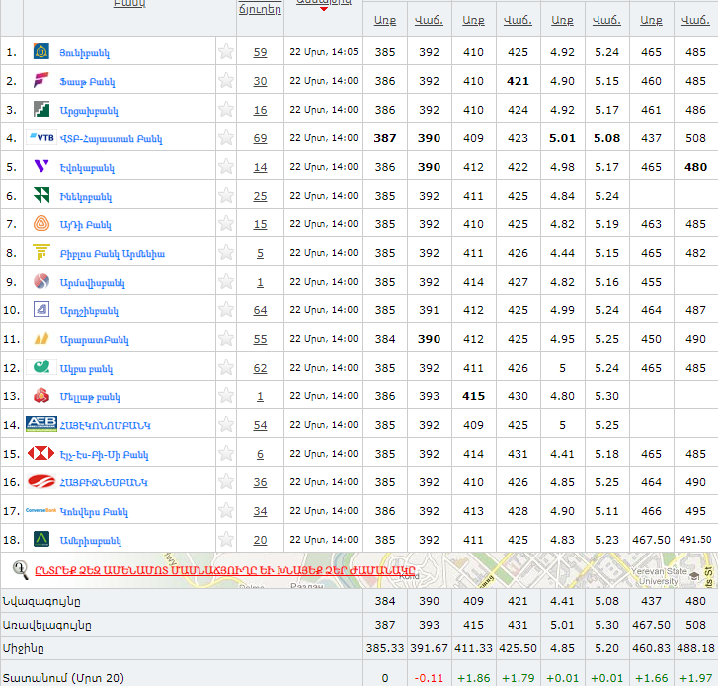Open the ՀԱՅԲԻԶՆԵՍԲԱՆԿ name link
The image size is (718, 686).
coord(104,483)
